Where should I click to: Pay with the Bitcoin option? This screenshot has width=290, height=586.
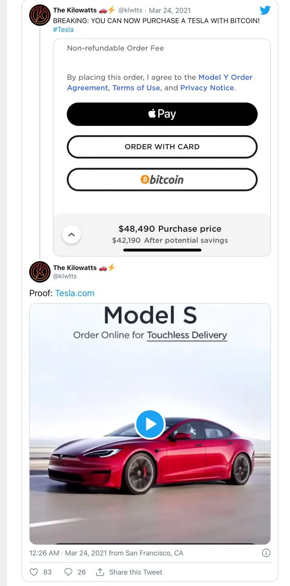pyautogui.click(x=162, y=179)
